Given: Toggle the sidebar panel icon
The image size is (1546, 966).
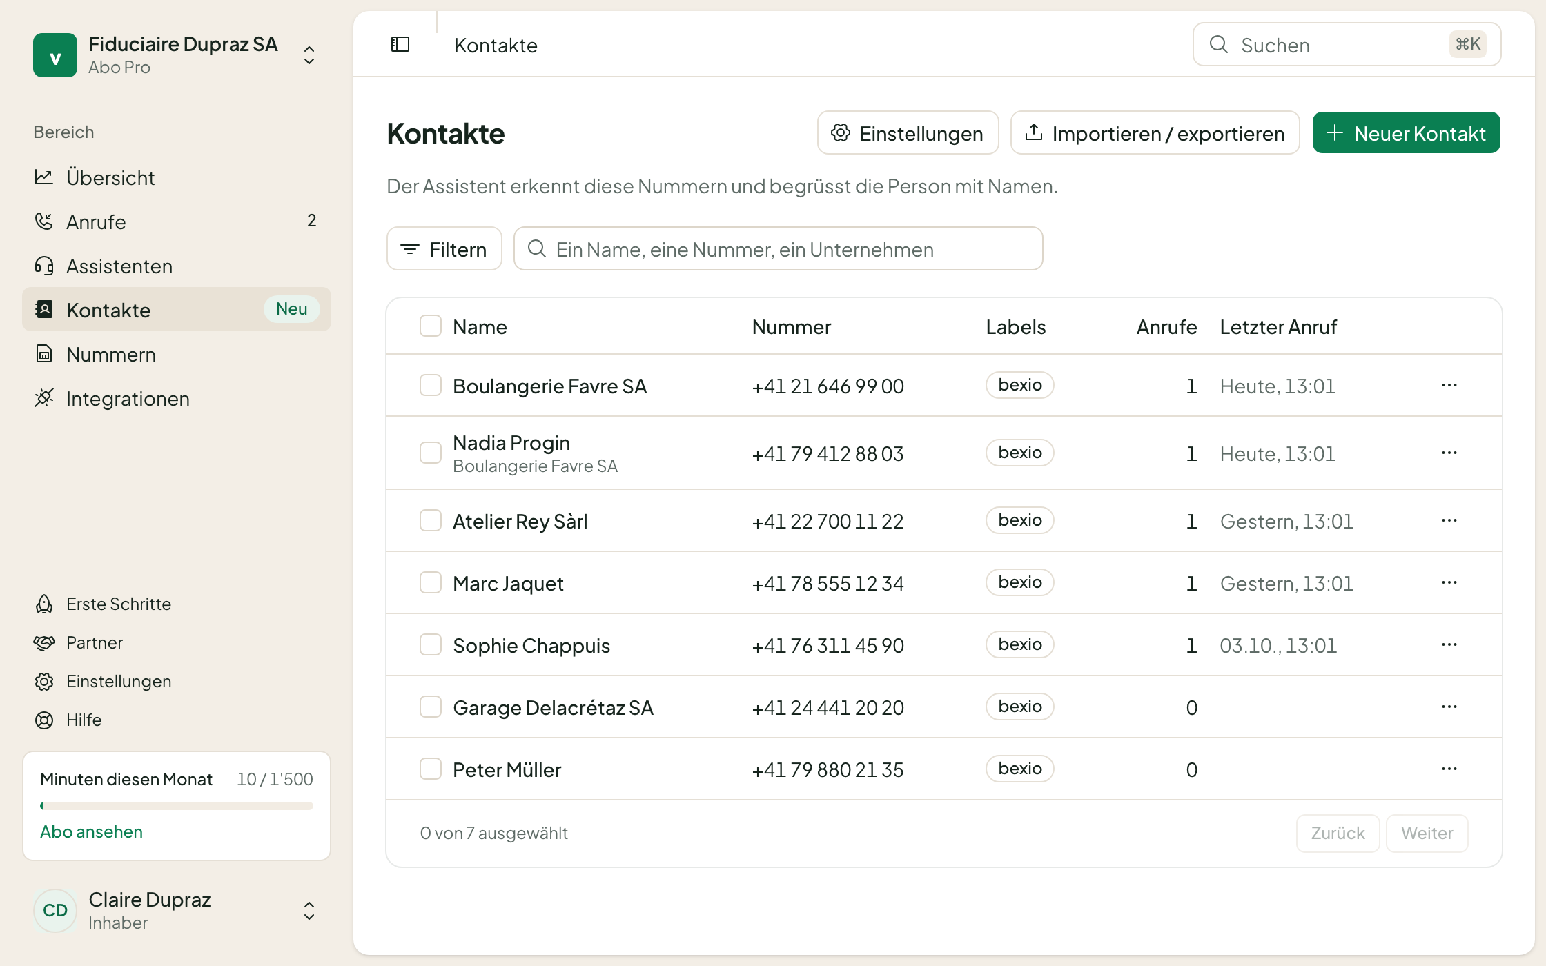Looking at the screenshot, I should pyautogui.click(x=400, y=45).
